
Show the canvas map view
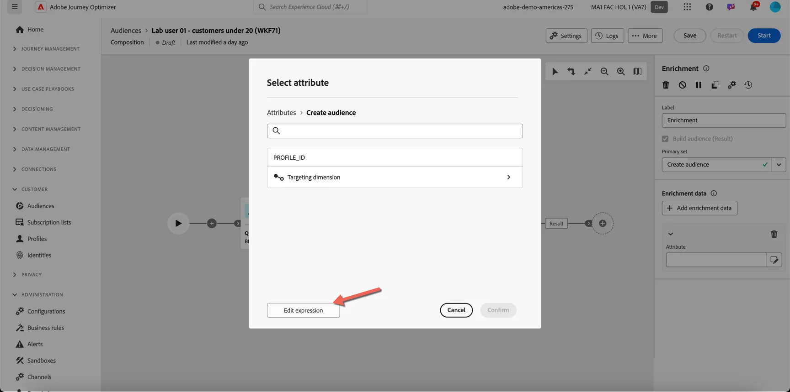point(637,71)
